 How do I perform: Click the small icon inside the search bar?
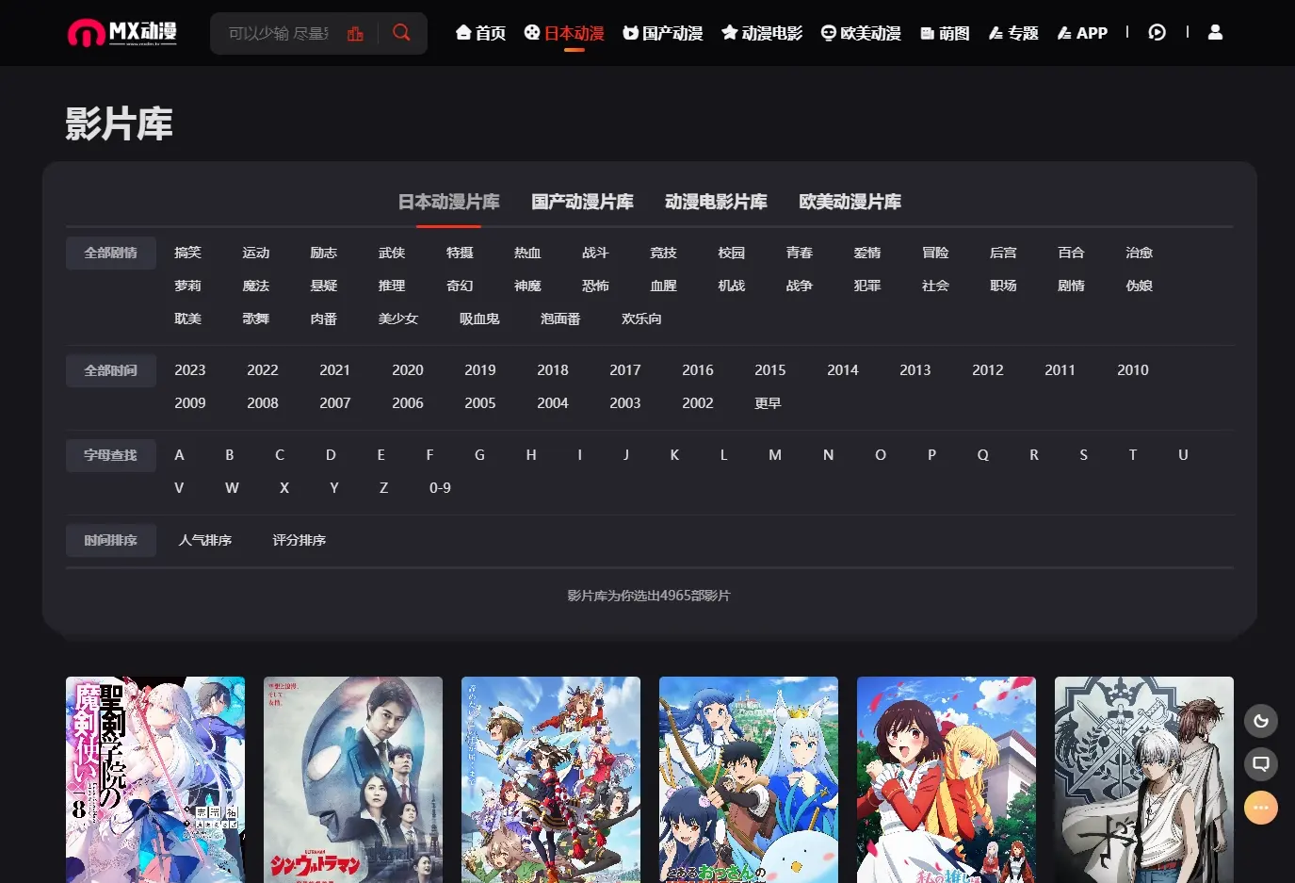(355, 32)
